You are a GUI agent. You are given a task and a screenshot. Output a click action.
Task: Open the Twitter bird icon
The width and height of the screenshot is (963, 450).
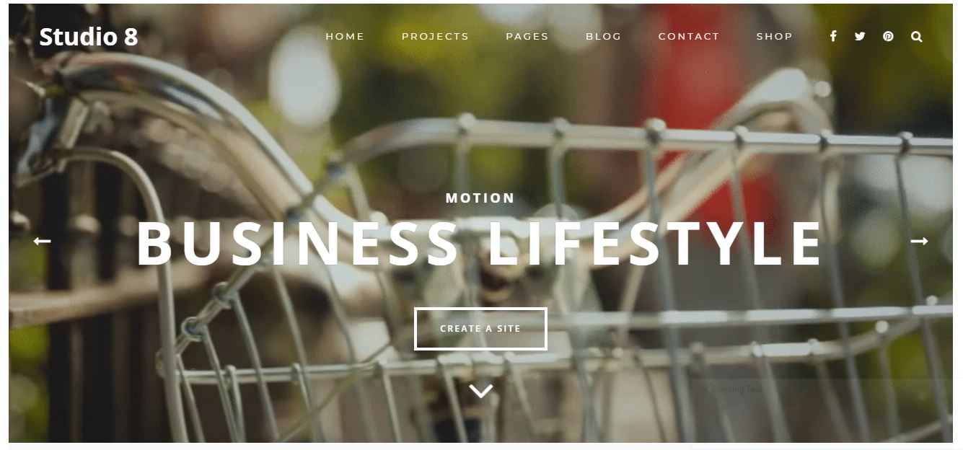point(860,36)
